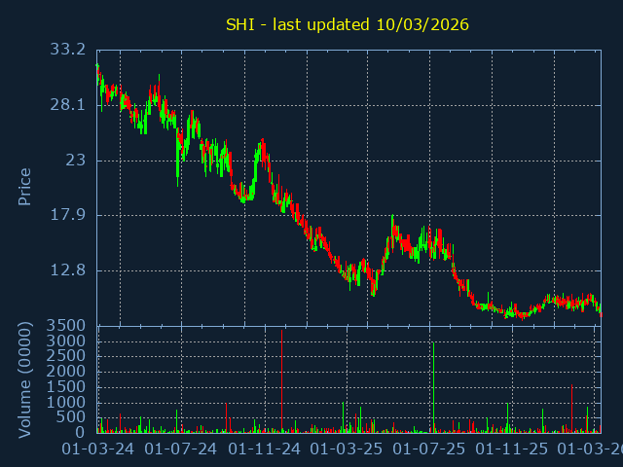623x467 pixels.
Task: Click the 3000 volume tick label
Action: pyautogui.click(x=64, y=341)
